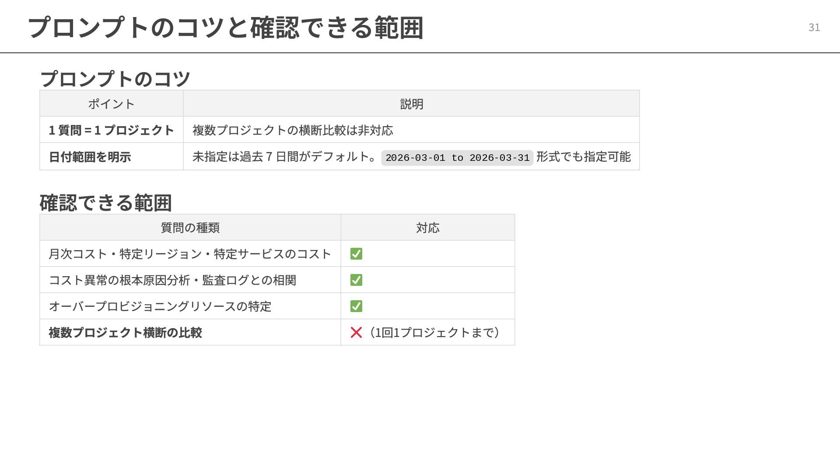Click the green checkmark in the overprovisioning row
This screenshot has height=472, width=840.
point(356,306)
